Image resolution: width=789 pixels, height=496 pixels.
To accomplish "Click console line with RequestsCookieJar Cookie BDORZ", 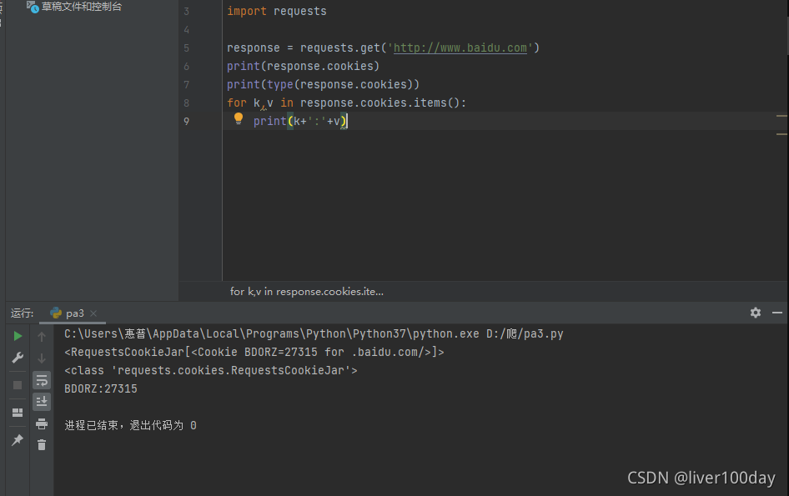I will (x=254, y=352).
